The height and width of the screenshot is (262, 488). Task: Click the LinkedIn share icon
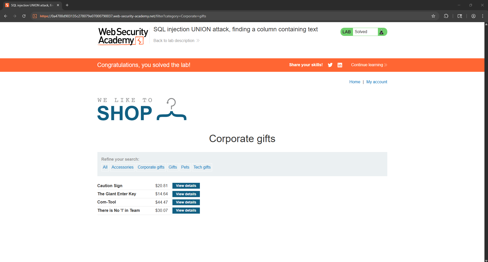pyautogui.click(x=340, y=65)
